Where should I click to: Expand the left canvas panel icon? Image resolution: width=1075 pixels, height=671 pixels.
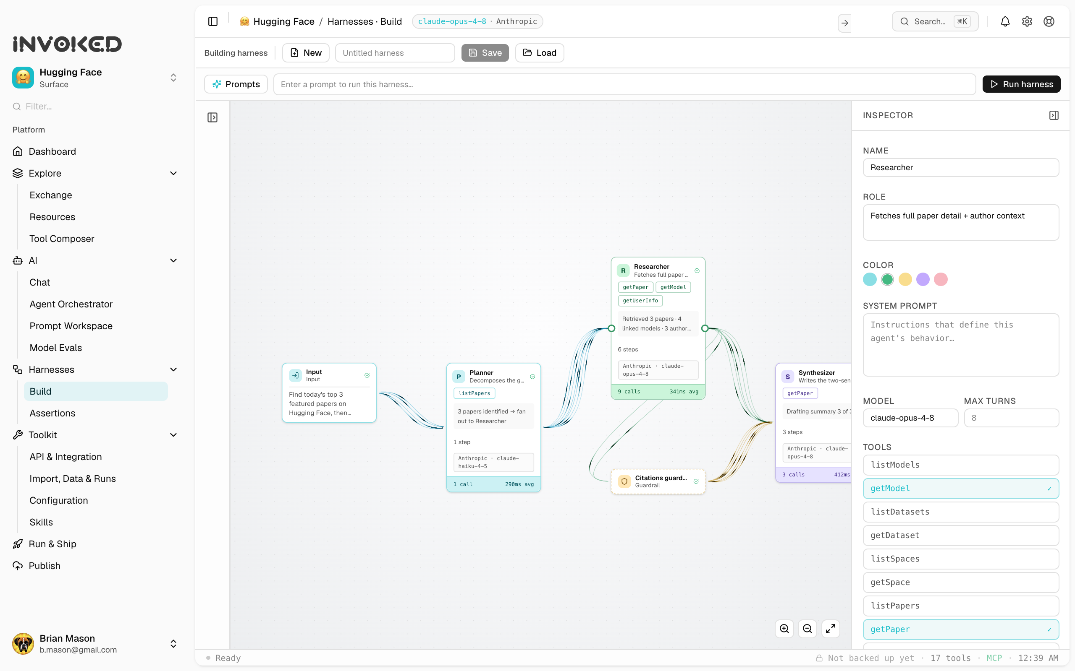(x=212, y=117)
